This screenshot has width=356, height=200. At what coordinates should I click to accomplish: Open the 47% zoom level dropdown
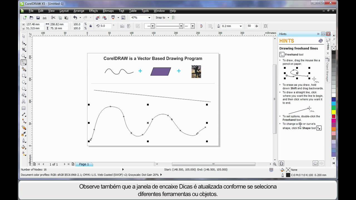pos(149,17)
